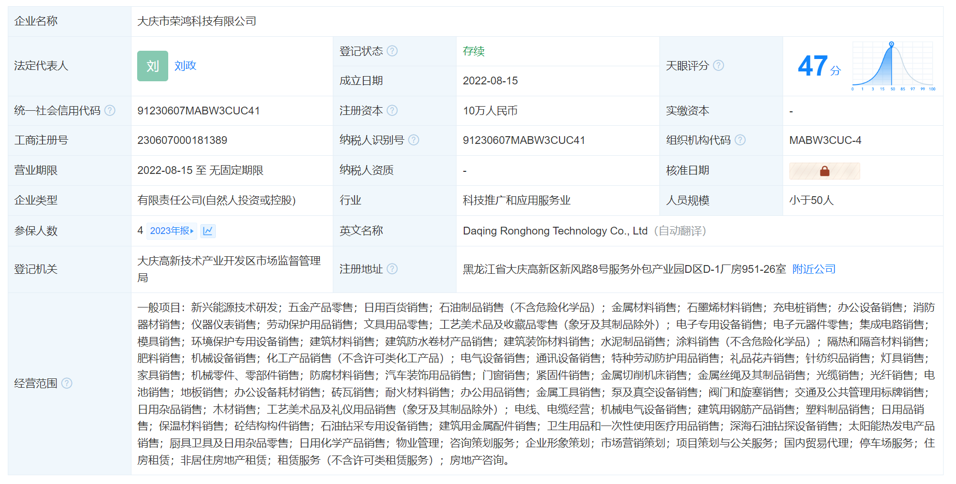Click help icon next to 注册地址

click(392, 269)
